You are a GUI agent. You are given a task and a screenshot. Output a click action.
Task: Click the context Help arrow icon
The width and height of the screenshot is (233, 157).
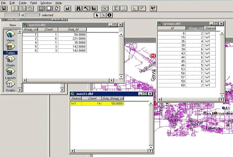coord(153,8)
